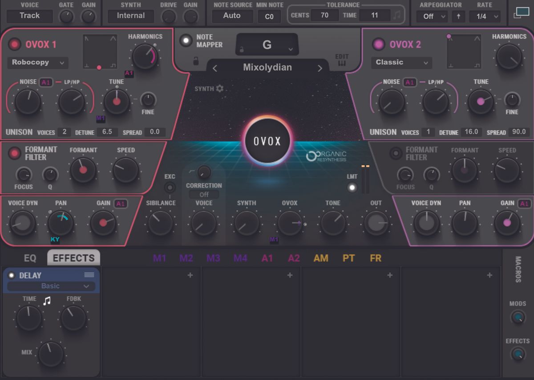534x380 pixels.
Task: Open the Rate 1/4 dropdown
Action: [485, 16]
